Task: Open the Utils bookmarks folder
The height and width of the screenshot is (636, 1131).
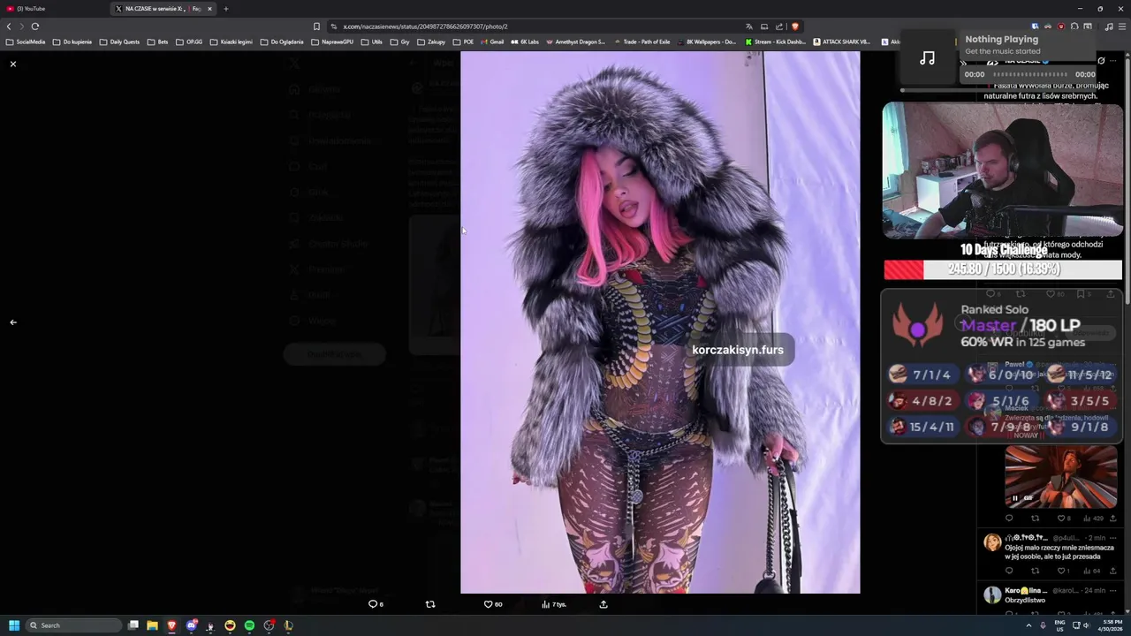Action: click(x=372, y=42)
